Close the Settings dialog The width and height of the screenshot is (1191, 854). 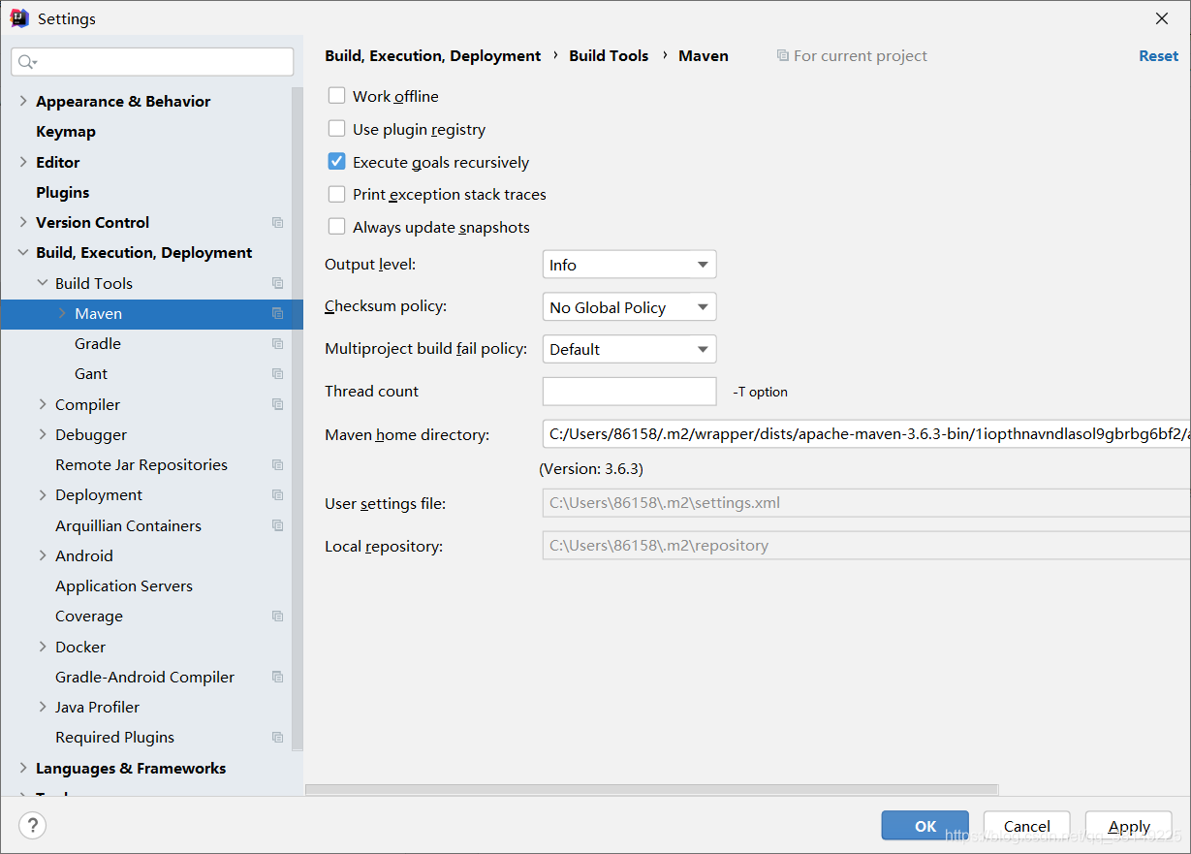point(1162,18)
